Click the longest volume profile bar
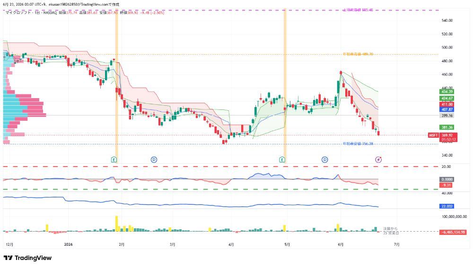 [x=25, y=115]
